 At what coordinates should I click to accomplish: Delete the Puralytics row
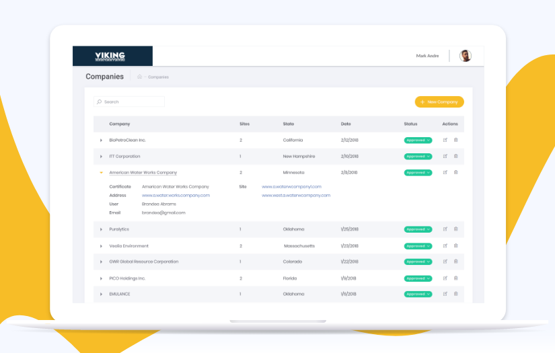point(456,229)
